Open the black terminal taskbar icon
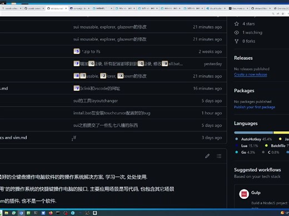Screen dimensions: 289x216 tap(58, 213)
